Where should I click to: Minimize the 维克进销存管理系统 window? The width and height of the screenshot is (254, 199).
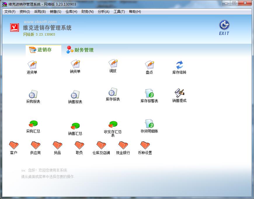(x=226, y=3)
